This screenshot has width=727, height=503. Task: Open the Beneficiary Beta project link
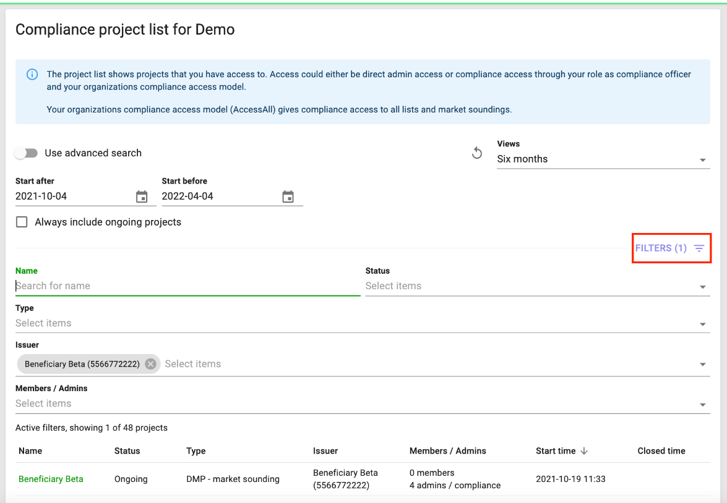51,479
